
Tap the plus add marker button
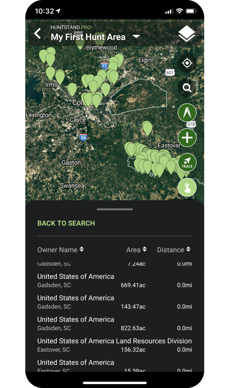(187, 138)
